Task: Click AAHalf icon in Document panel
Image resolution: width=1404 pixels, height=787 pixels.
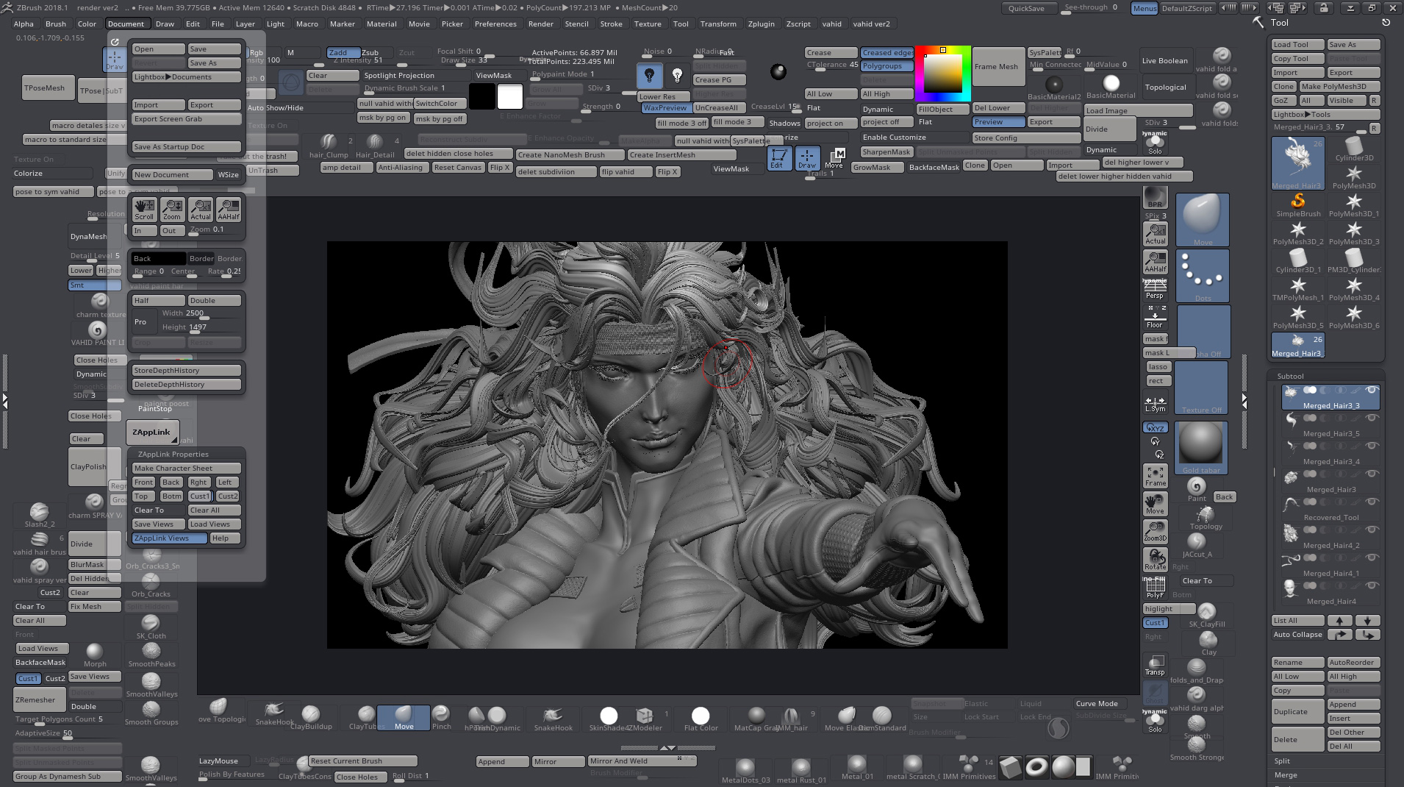Action: [x=229, y=210]
